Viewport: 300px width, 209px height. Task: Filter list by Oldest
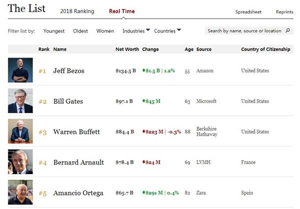tap(80, 31)
